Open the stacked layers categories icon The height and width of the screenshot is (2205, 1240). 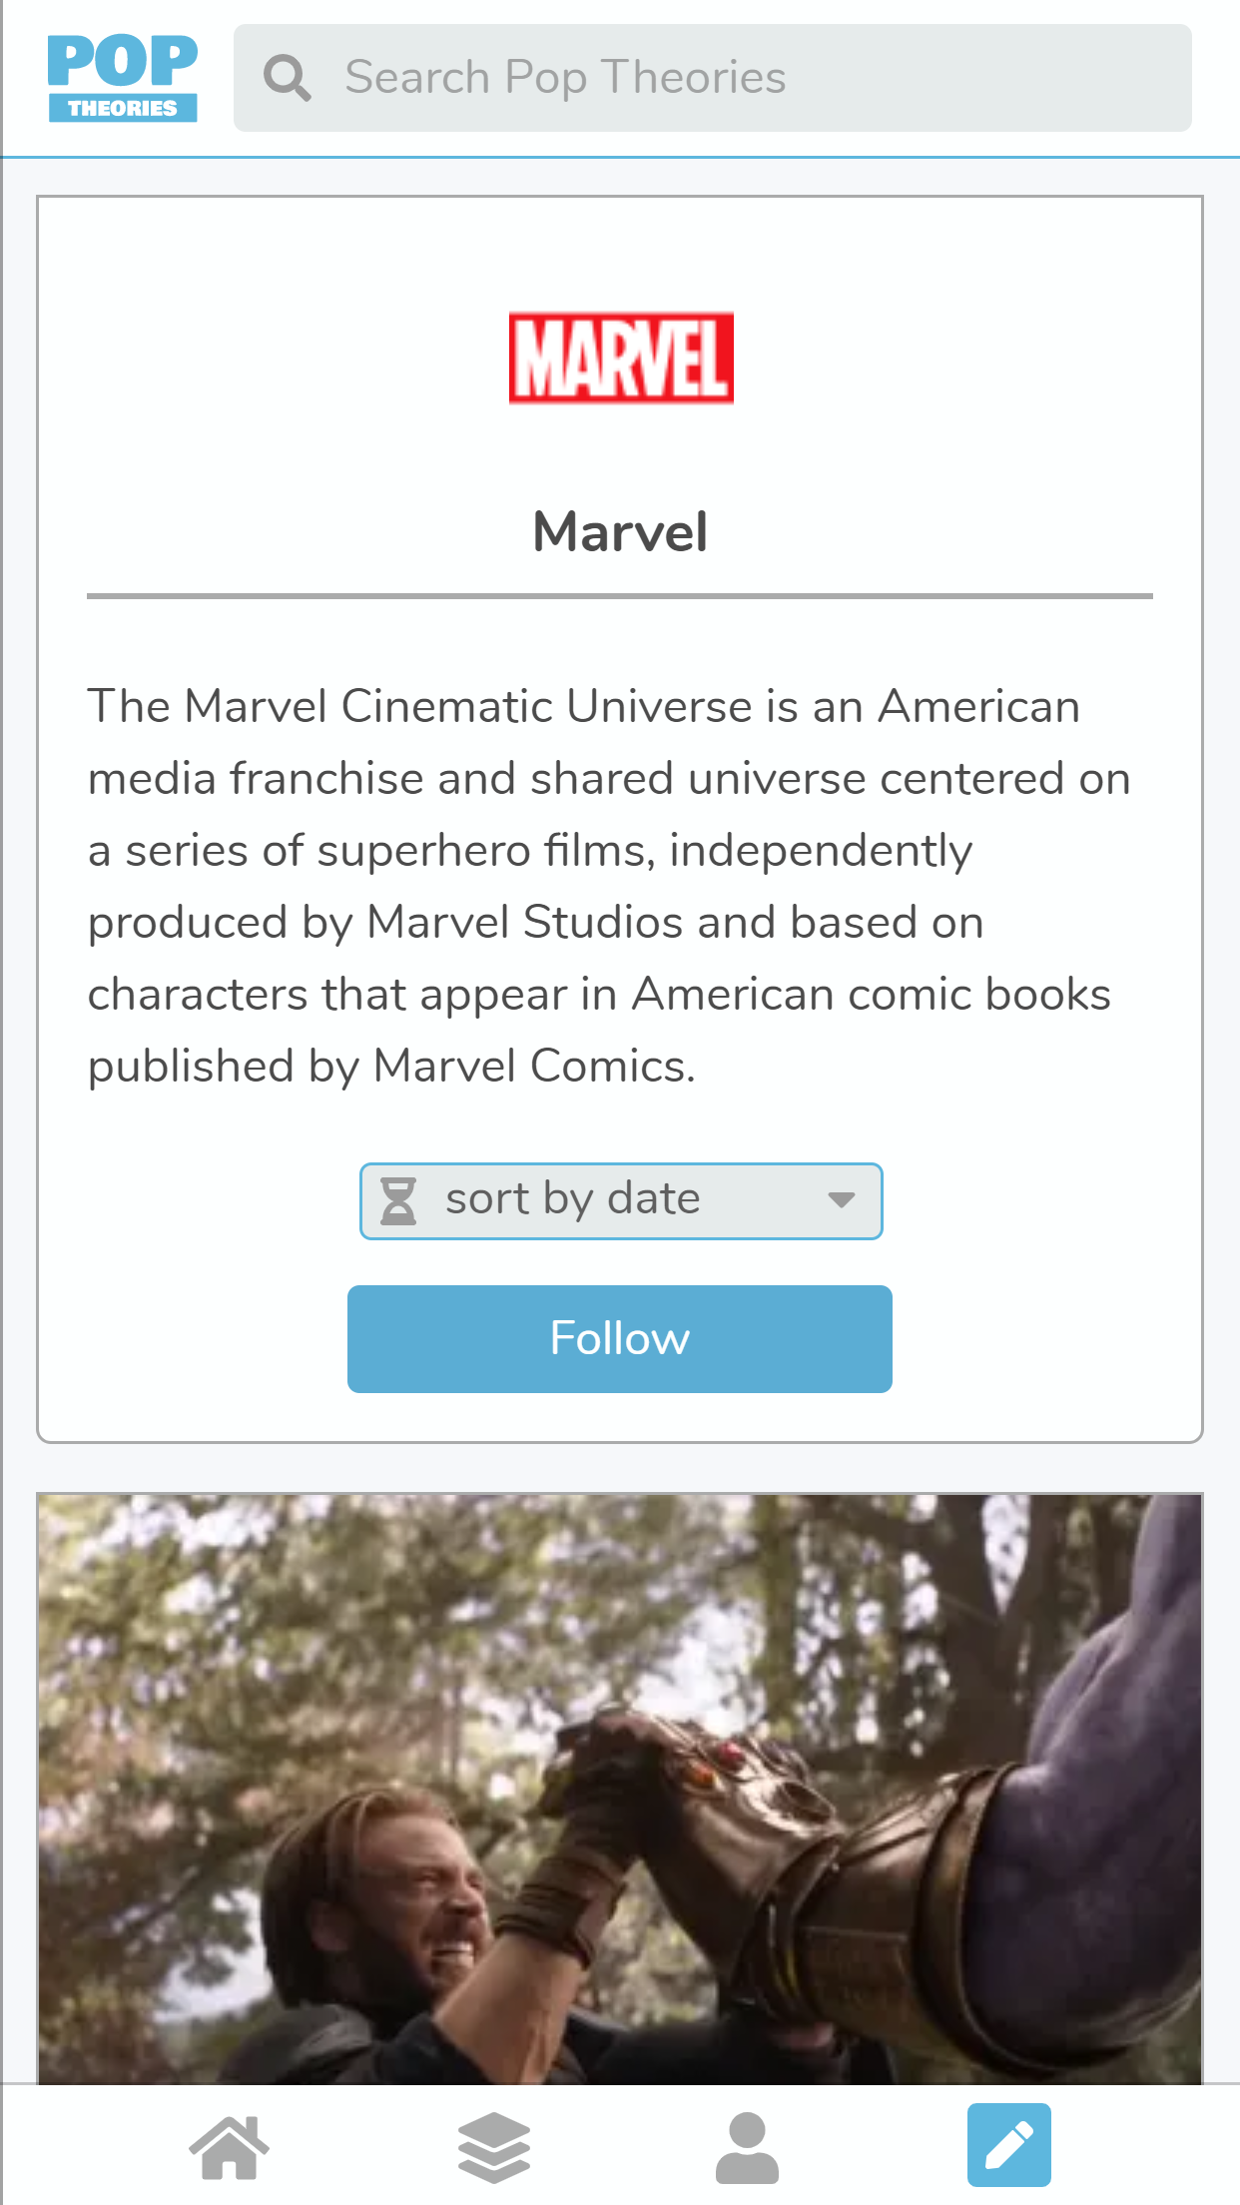point(494,2147)
